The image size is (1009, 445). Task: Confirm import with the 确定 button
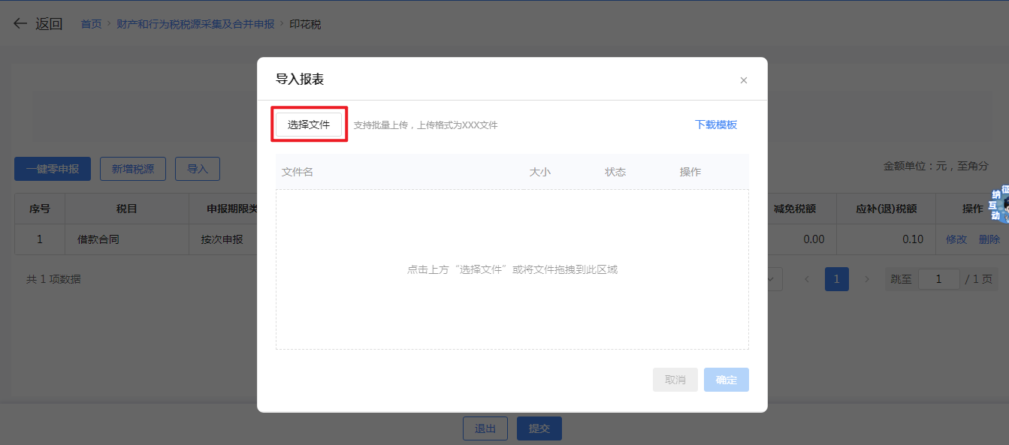coord(726,380)
